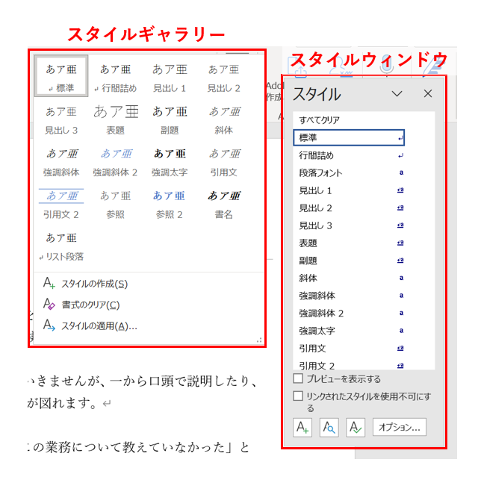Select 見出し 2 in the styles pane
This screenshot has height=477, width=478.
click(349, 208)
